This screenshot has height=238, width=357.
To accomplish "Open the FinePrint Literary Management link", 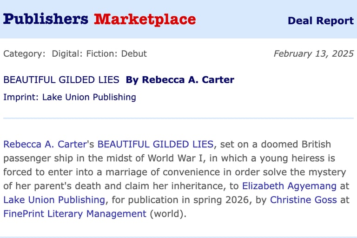I will pyautogui.click(x=74, y=214).
